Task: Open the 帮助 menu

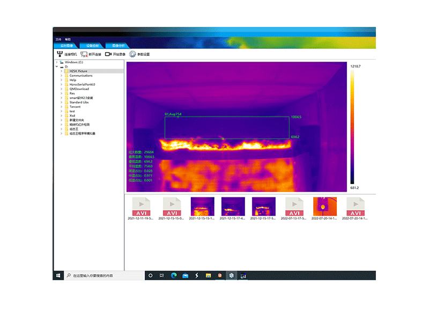Action: [68, 39]
